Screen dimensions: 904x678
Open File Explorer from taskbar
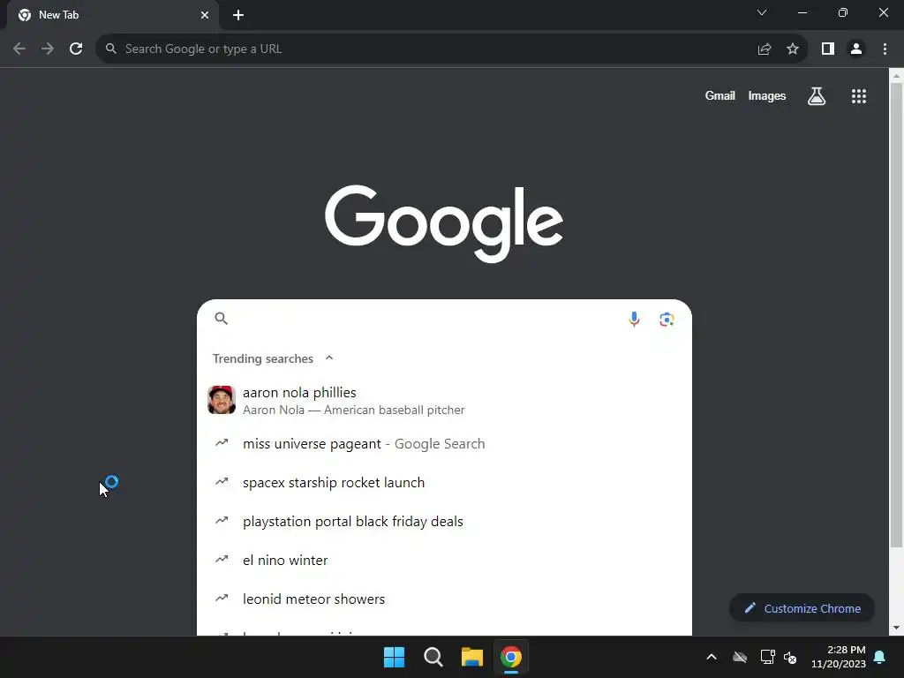pyautogui.click(x=471, y=657)
